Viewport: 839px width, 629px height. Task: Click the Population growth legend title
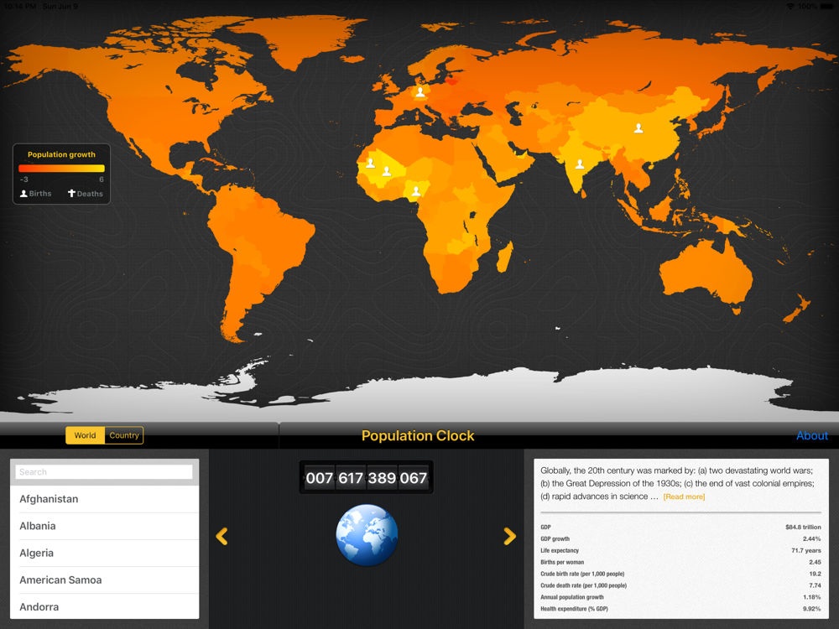[61, 154]
